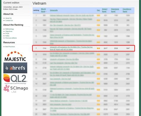This screenshot has width=141, height=116.
Task: Open the Methodology link
Action: (10, 29)
